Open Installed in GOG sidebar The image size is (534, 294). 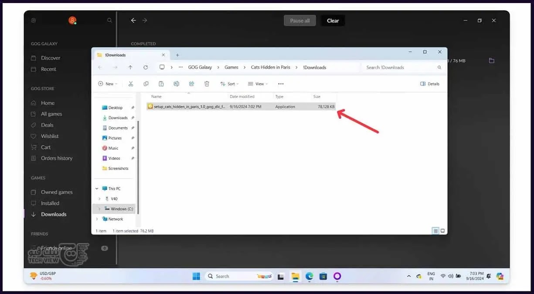click(50, 203)
